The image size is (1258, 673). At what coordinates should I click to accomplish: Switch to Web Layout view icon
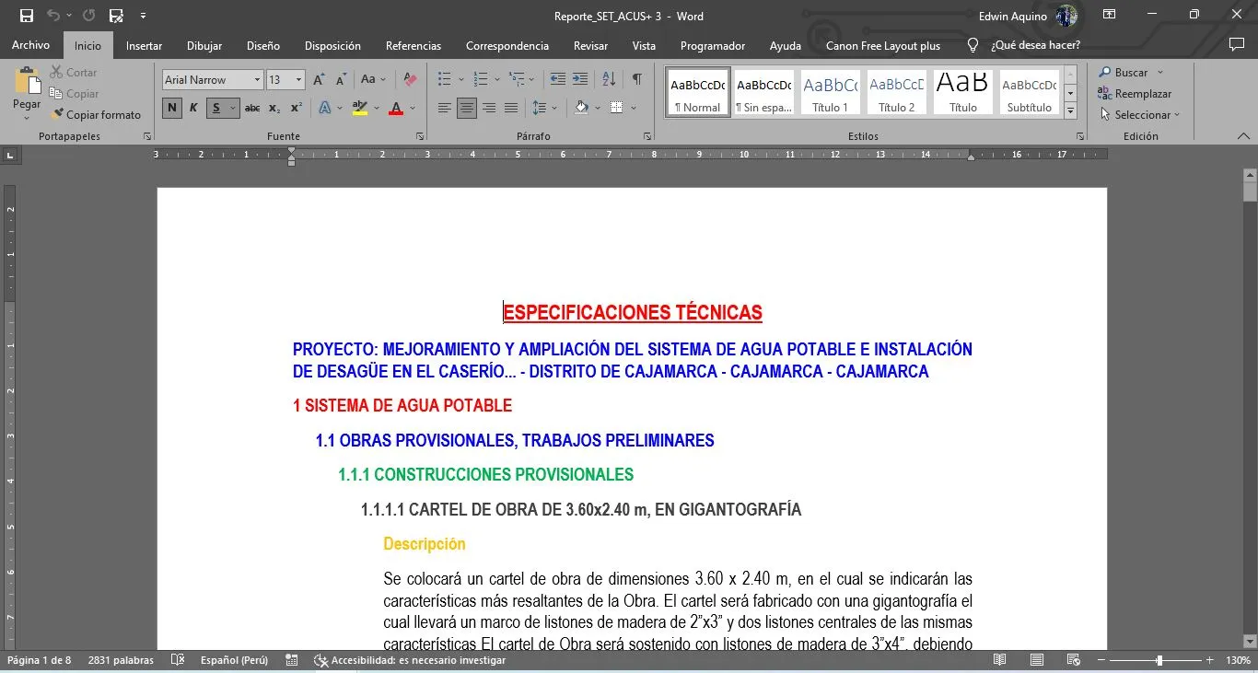pyautogui.click(x=1073, y=660)
